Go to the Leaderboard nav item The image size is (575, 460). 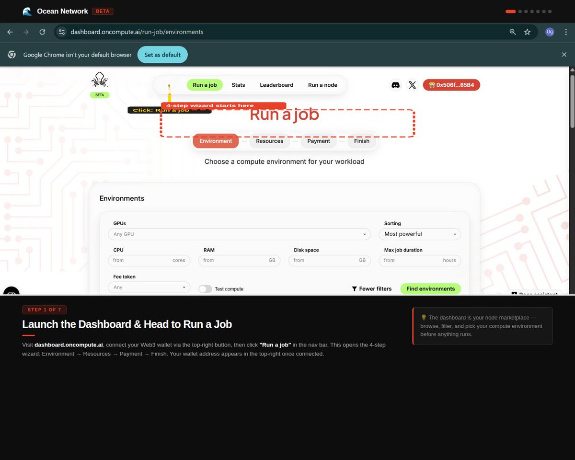[x=276, y=85]
